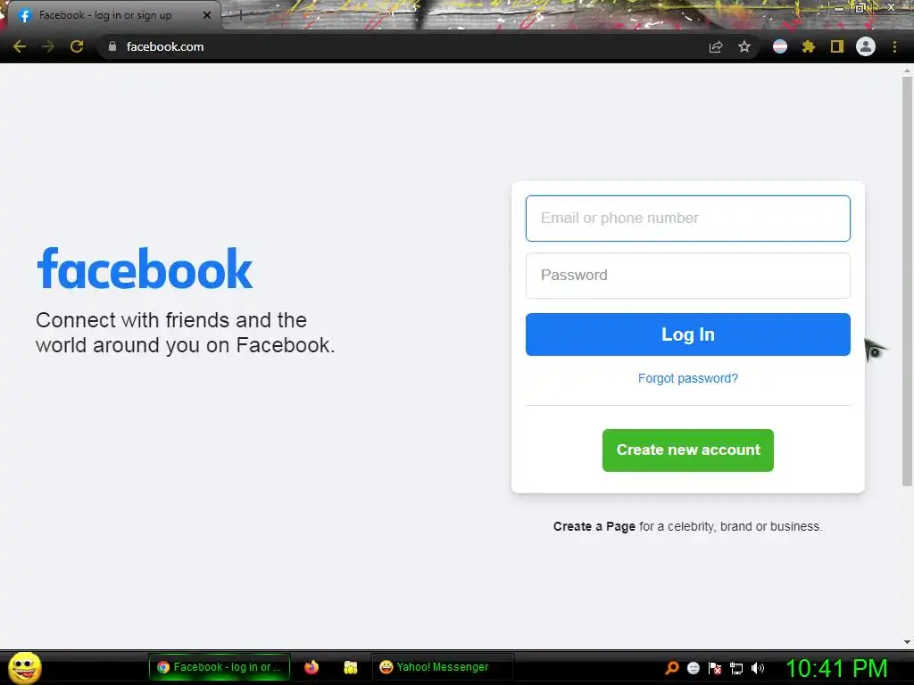This screenshot has height=685, width=914.
Task: Click the blue facebook logo
Action: (x=145, y=268)
